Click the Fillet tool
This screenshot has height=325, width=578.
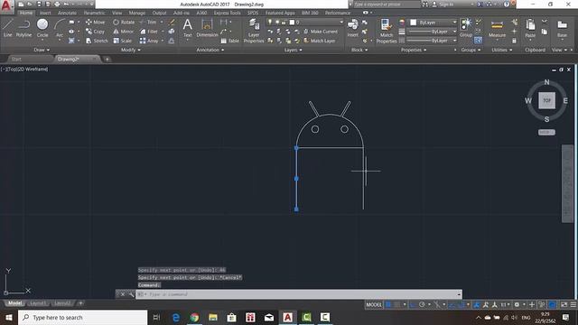[x=149, y=32]
